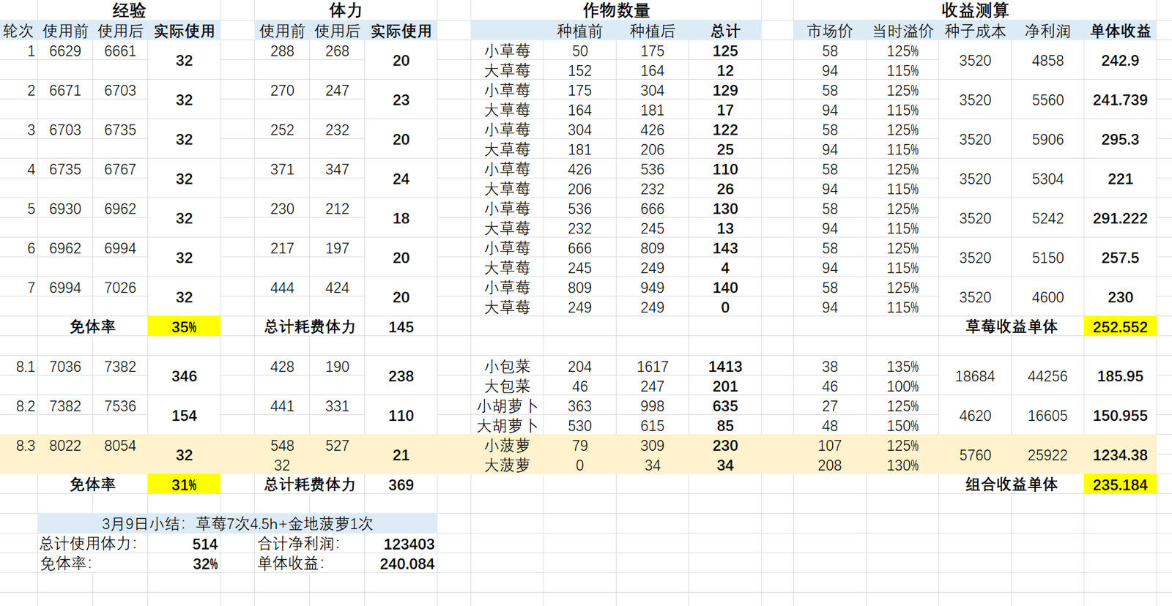The width and height of the screenshot is (1172, 606).
Task: Click the 合计净利润 label
Action: coord(299,544)
